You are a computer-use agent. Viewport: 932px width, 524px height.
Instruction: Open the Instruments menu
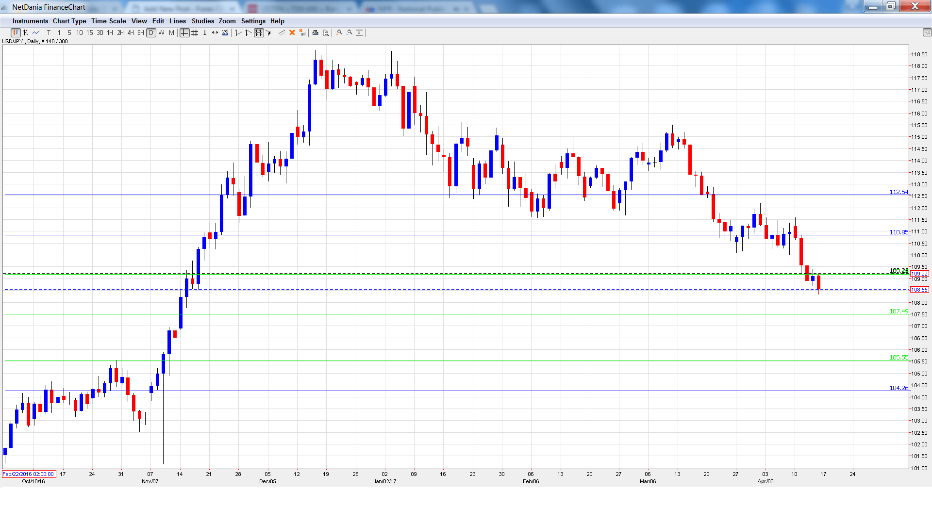tap(30, 21)
